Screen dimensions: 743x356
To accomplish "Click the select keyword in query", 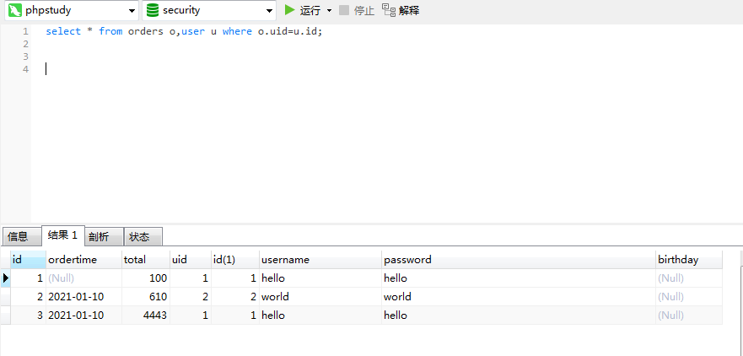I will (x=63, y=31).
